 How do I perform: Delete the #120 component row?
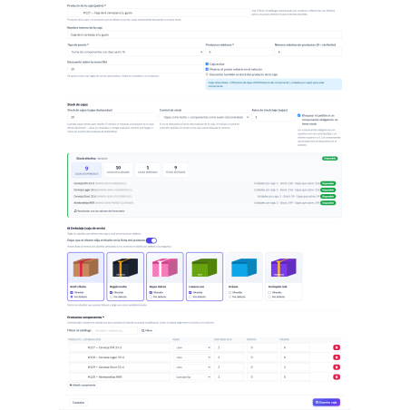(337, 376)
